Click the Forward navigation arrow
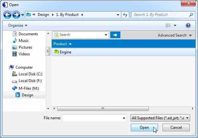The image size is (198, 138). [x=16, y=15]
